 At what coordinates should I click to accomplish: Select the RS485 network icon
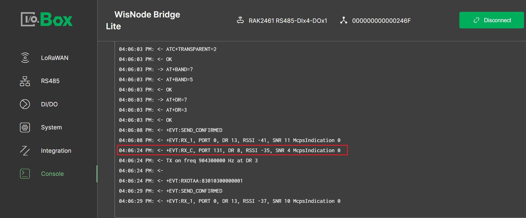pos(25,81)
